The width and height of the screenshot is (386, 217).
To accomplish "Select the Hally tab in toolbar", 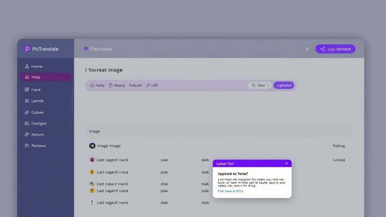I will pos(97,85).
